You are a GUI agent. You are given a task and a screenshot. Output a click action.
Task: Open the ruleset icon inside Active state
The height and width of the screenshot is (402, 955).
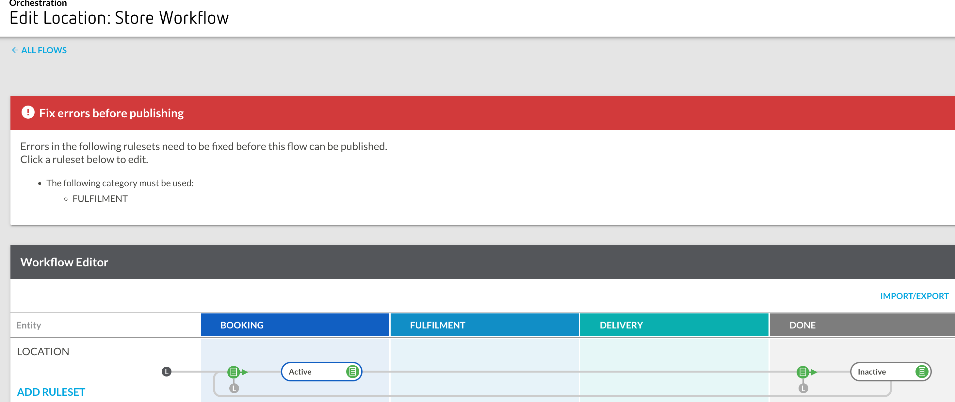(352, 371)
